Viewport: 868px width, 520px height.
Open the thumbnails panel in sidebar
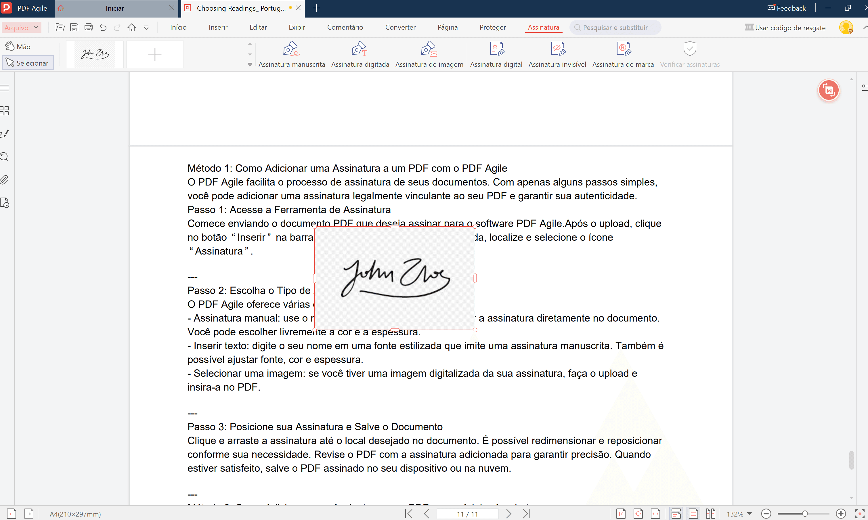pos(5,111)
